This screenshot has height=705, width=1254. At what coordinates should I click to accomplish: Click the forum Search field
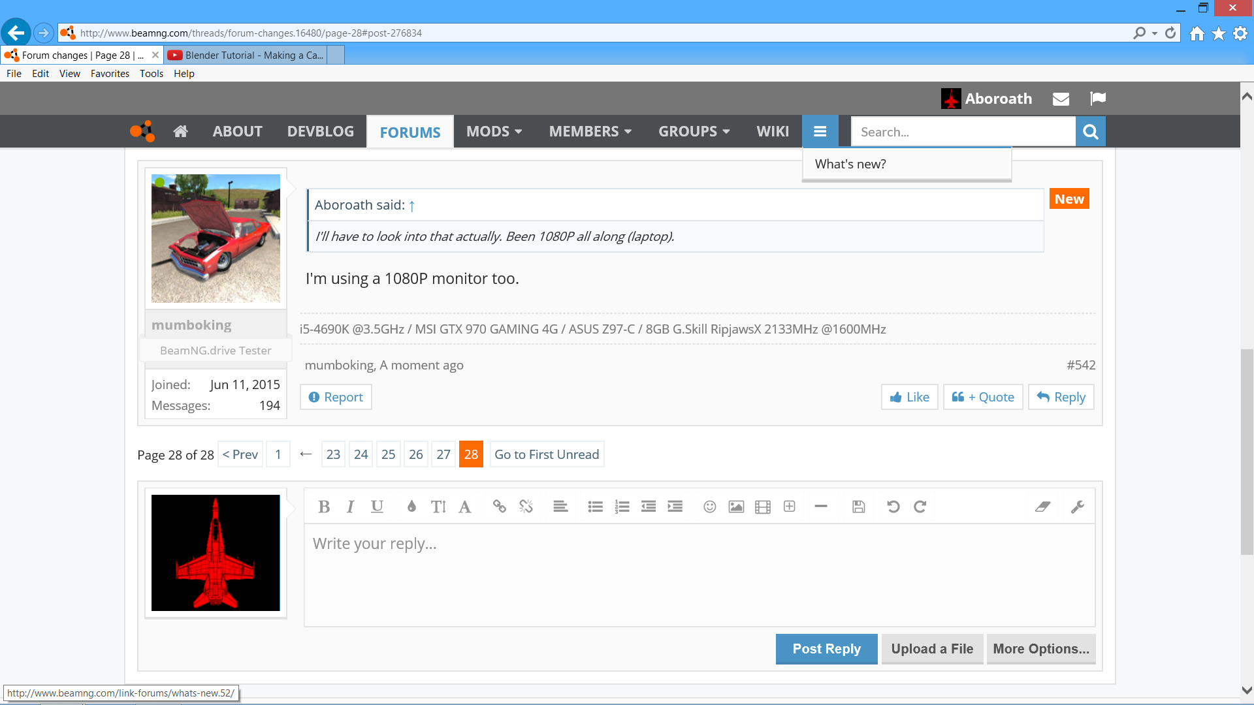click(x=963, y=132)
